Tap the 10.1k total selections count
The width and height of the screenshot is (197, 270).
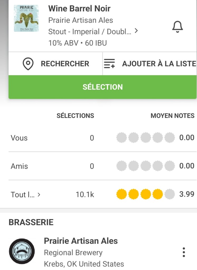(x=85, y=195)
